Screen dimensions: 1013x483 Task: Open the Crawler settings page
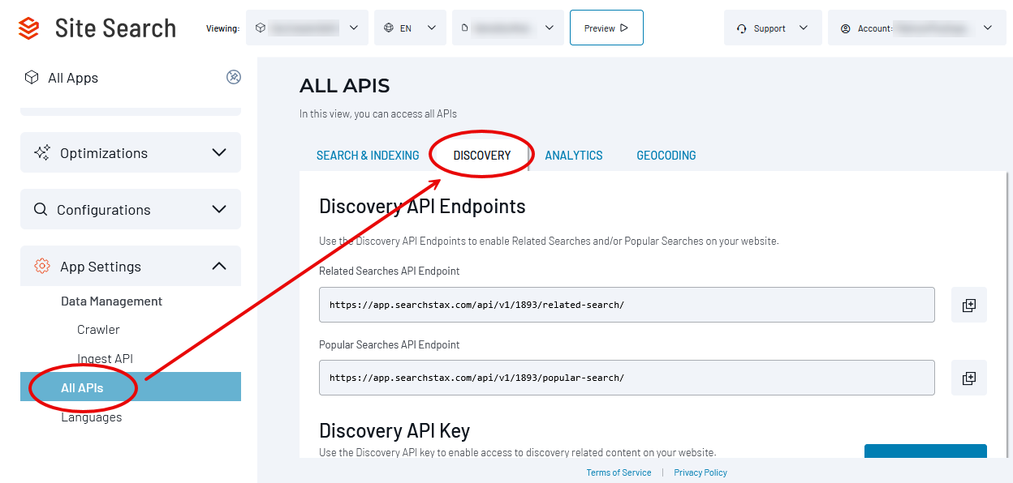click(98, 329)
